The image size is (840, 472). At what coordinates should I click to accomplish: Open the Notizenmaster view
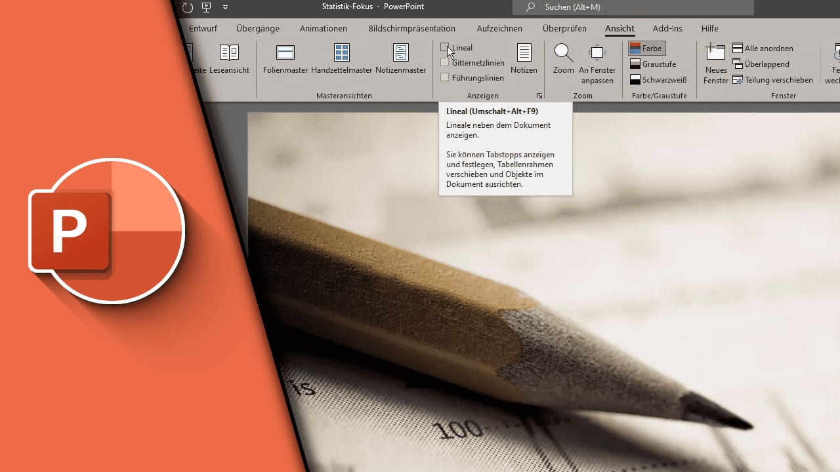coord(401,59)
